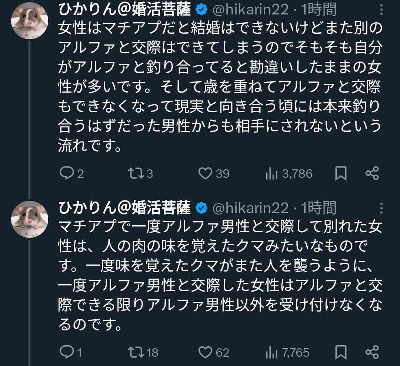Bookmark the second tweet
400x366 pixels.
coord(340,352)
